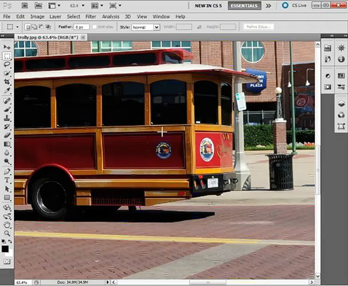Open the Swatches panel icon in dock
Image resolution: width=348 pixels, height=286 pixels.
341,76
